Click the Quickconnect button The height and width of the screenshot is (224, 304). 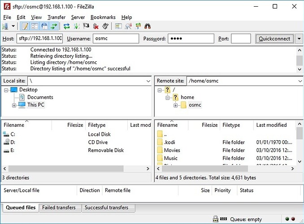274,39
